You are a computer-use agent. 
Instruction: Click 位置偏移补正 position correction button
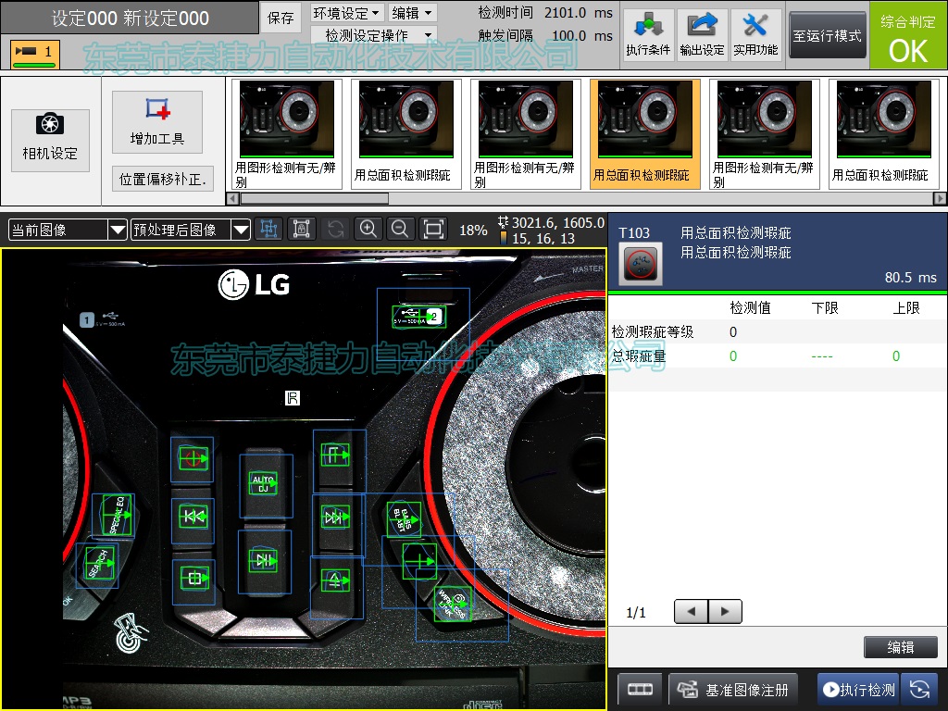(163, 179)
